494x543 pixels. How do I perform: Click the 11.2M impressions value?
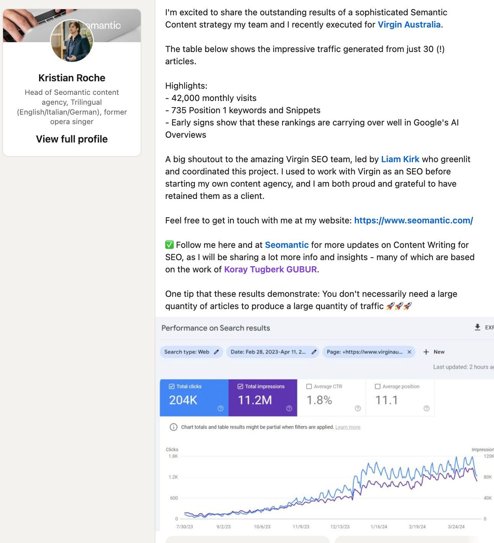click(255, 400)
